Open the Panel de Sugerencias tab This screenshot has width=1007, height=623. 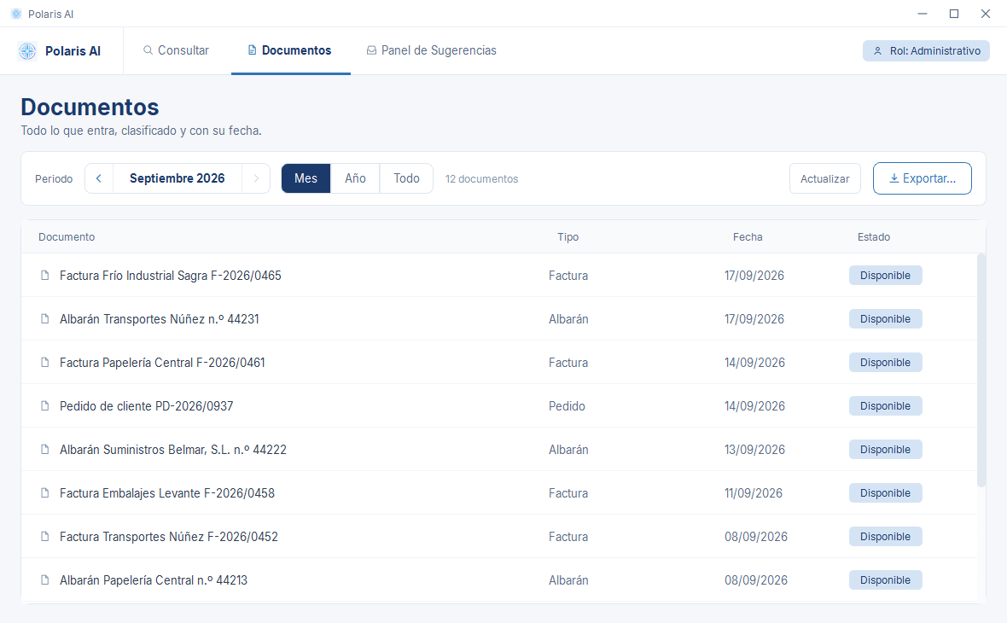[x=432, y=50]
